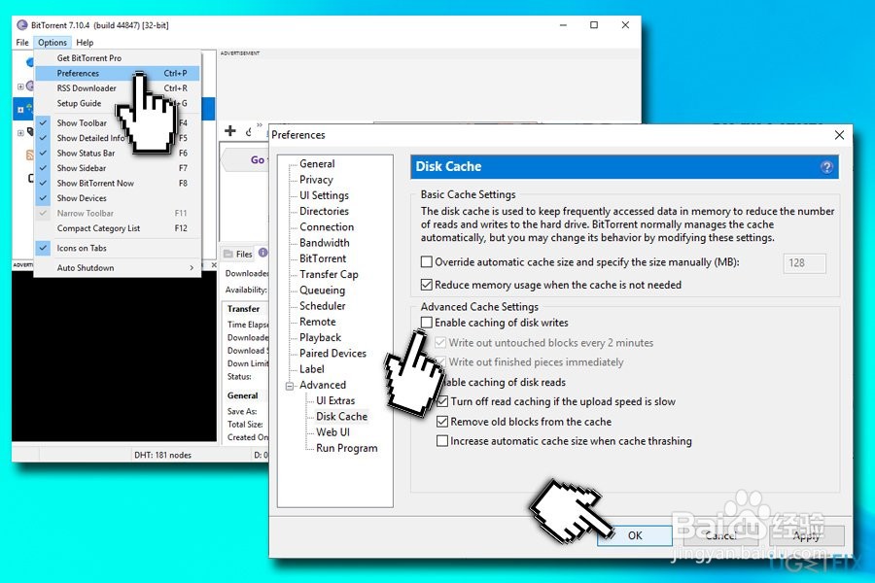
Task: Choose RSS Downloader menu entry
Action: [118, 88]
